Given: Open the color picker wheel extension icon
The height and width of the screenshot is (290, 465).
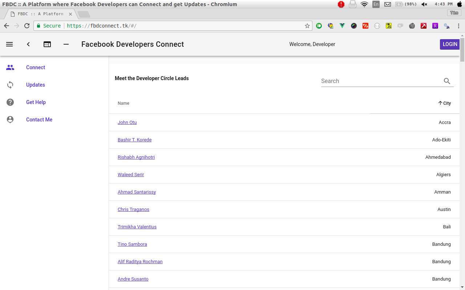Looking at the screenshot, I should click(x=354, y=26).
